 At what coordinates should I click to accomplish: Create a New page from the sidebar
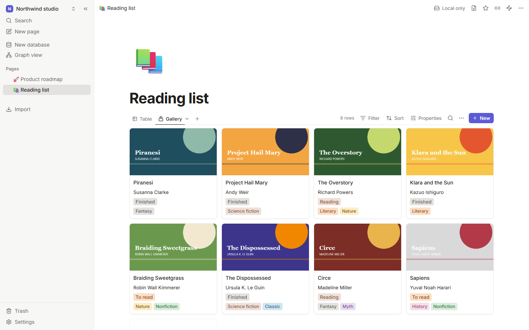[x=47, y=32]
